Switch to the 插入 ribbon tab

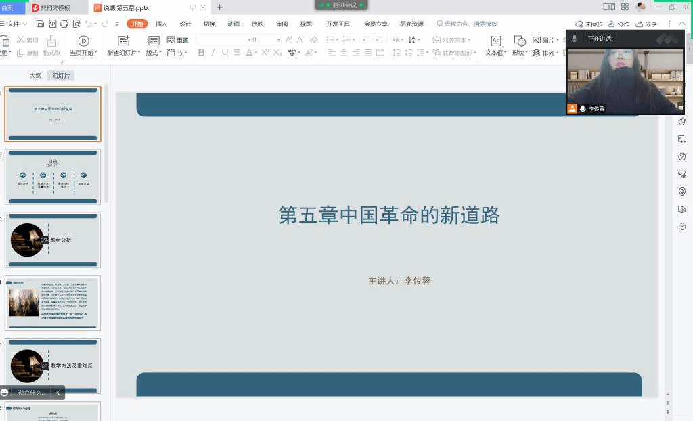[x=161, y=24]
